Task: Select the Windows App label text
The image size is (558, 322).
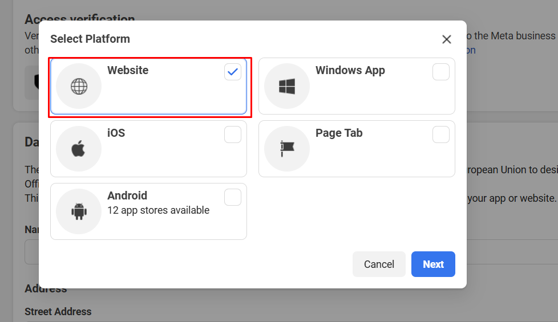Action: click(350, 70)
